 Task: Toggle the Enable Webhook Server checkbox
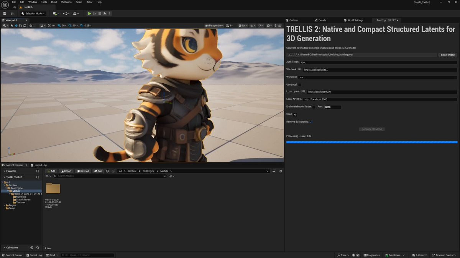[314, 107]
